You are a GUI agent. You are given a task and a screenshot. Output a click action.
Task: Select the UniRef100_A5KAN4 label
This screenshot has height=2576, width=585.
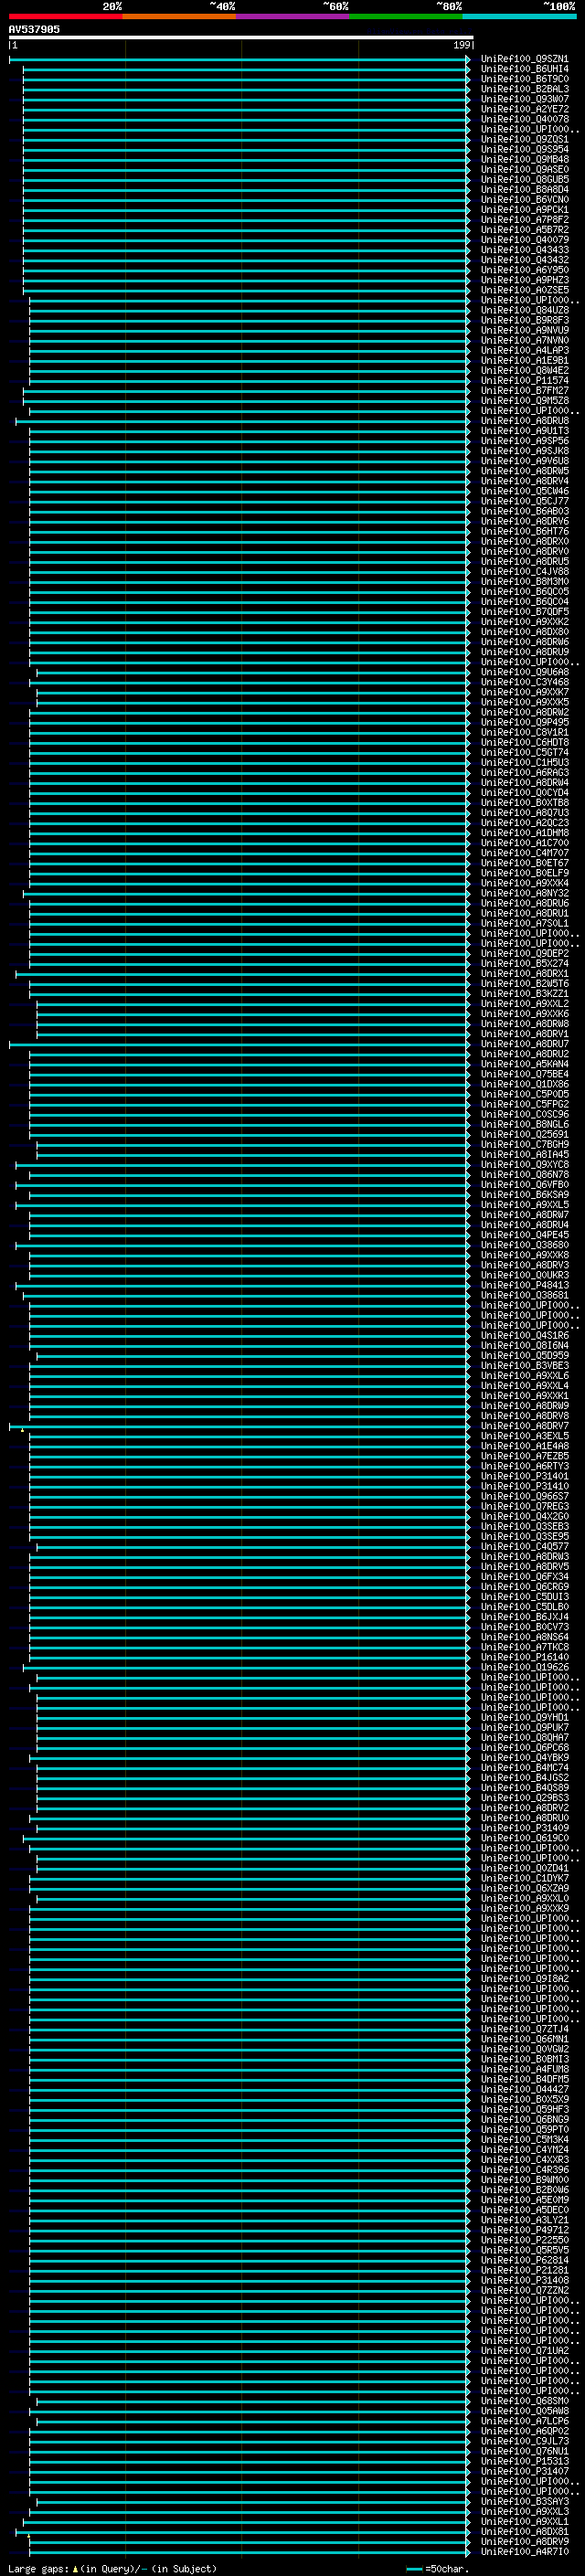pyautogui.click(x=525, y=1064)
